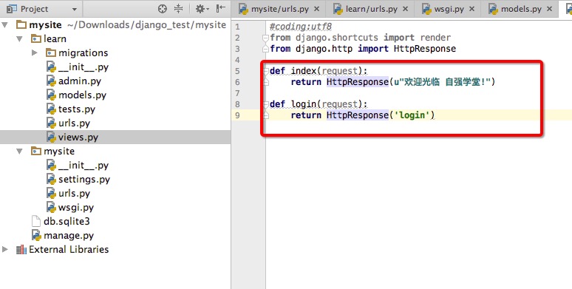
Task: Click Python icon on wsgi.py tab
Action: click(426, 9)
